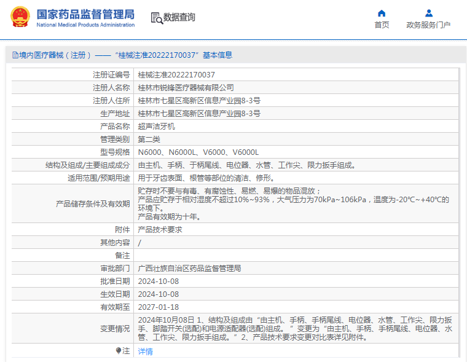Click 生产地址 label cell
This screenshot has width=467, height=362.
click(x=115, y=114)
